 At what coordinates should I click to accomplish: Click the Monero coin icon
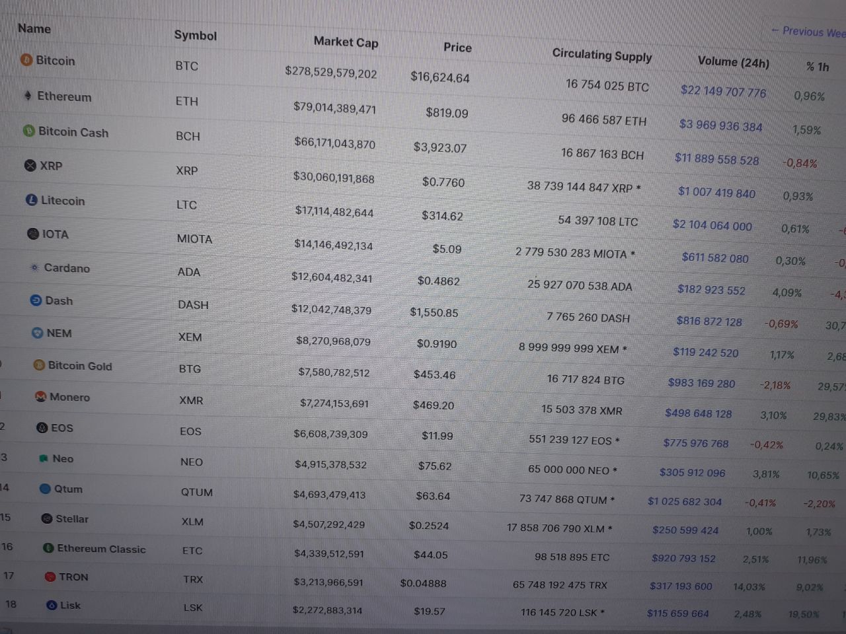coord(41,396)
